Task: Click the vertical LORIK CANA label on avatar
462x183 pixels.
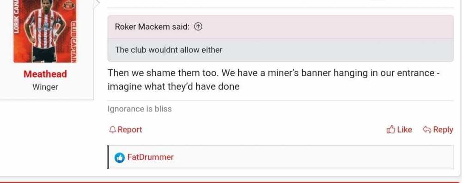Action: point(17,17)
